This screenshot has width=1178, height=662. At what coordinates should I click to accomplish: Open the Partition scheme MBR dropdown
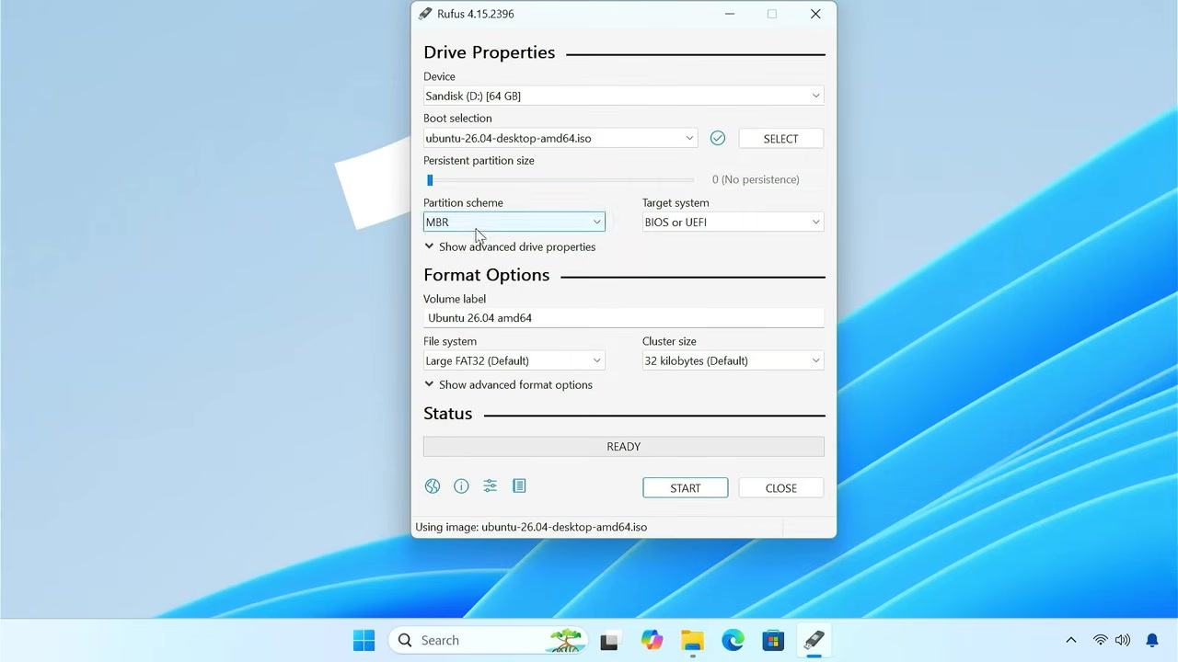point(514,222)
